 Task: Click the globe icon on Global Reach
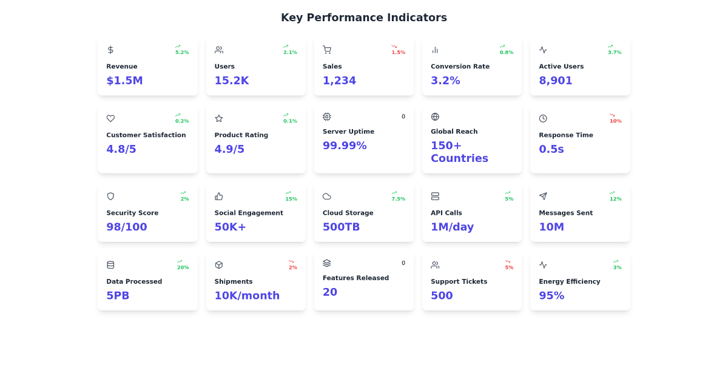tap(435, 116)
